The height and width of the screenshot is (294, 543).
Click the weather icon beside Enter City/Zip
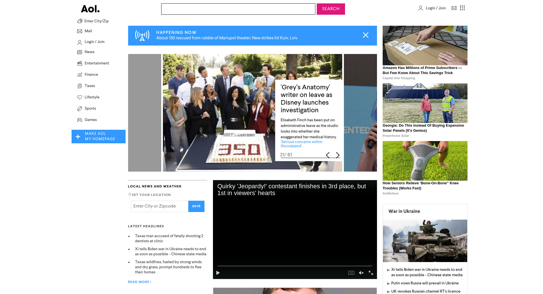tap(80, 21)
